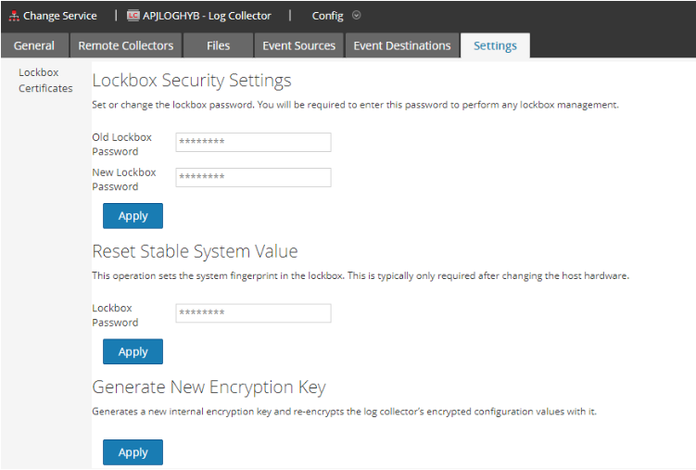Switch to the Event Destinations tab

(x=402, y=45)
